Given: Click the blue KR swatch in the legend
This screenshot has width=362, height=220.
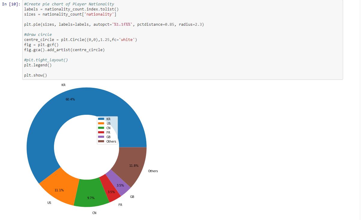Looking at the screenshot, I should click(101, 119).
